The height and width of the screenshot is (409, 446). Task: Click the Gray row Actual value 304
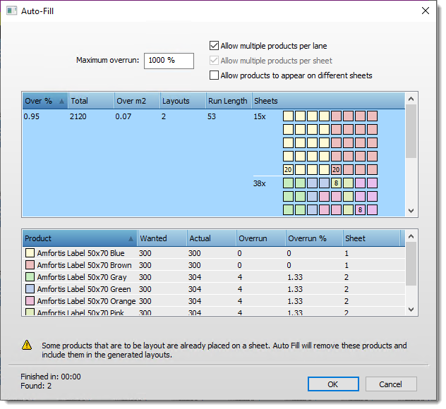[x=195, y=277]
